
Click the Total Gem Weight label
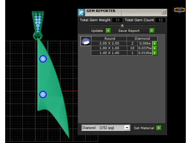point(95,20)
